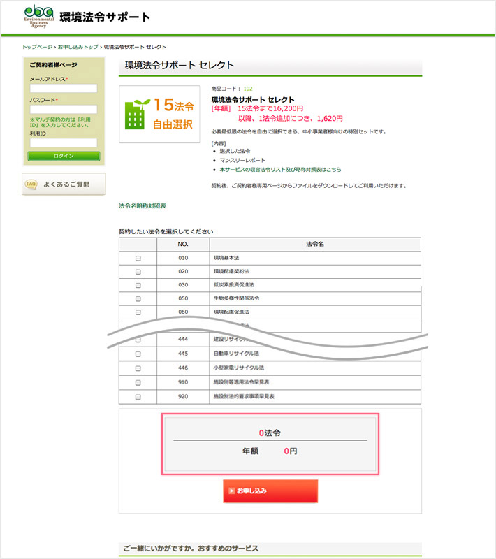
Task: Open the よくあるご質問 FAQ banner
Action: 64,184
